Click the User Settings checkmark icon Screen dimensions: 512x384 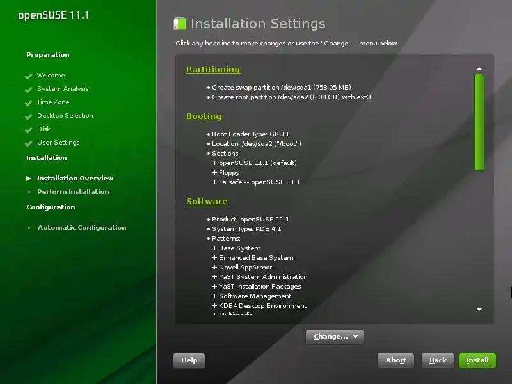28,143
